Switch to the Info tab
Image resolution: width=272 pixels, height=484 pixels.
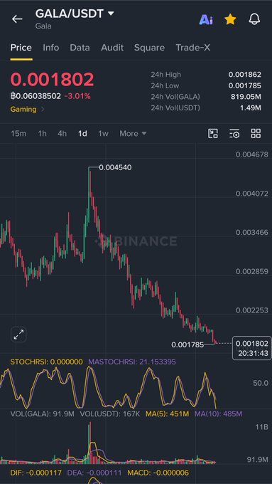point(51,48)
